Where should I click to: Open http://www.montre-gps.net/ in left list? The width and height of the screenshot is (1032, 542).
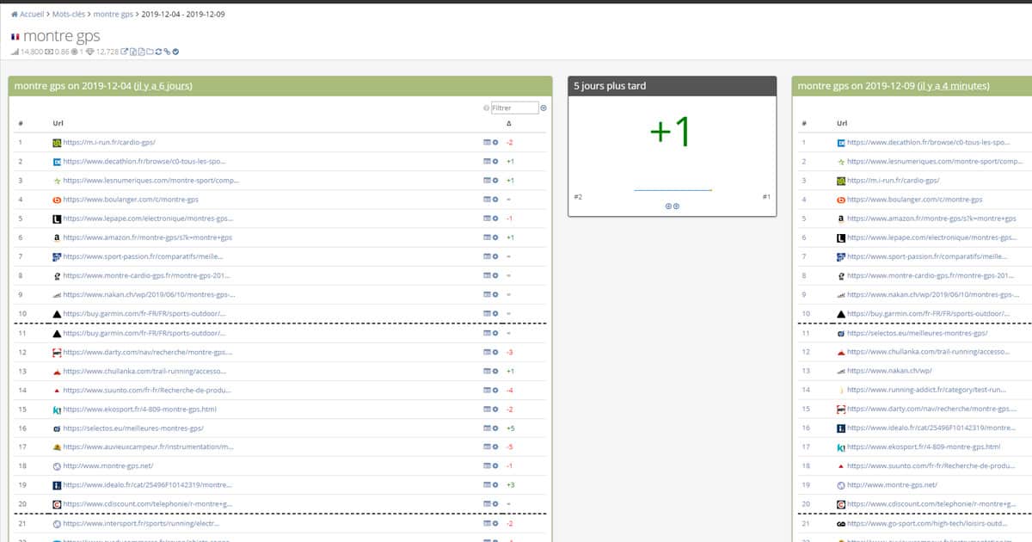[109, 465]
